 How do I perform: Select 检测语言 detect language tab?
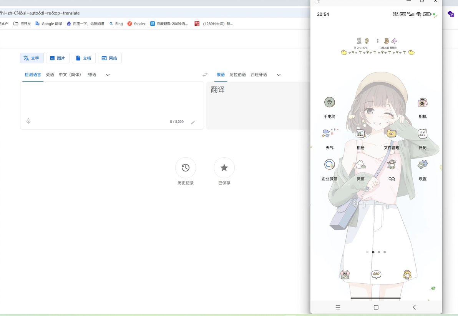[33, 75]
